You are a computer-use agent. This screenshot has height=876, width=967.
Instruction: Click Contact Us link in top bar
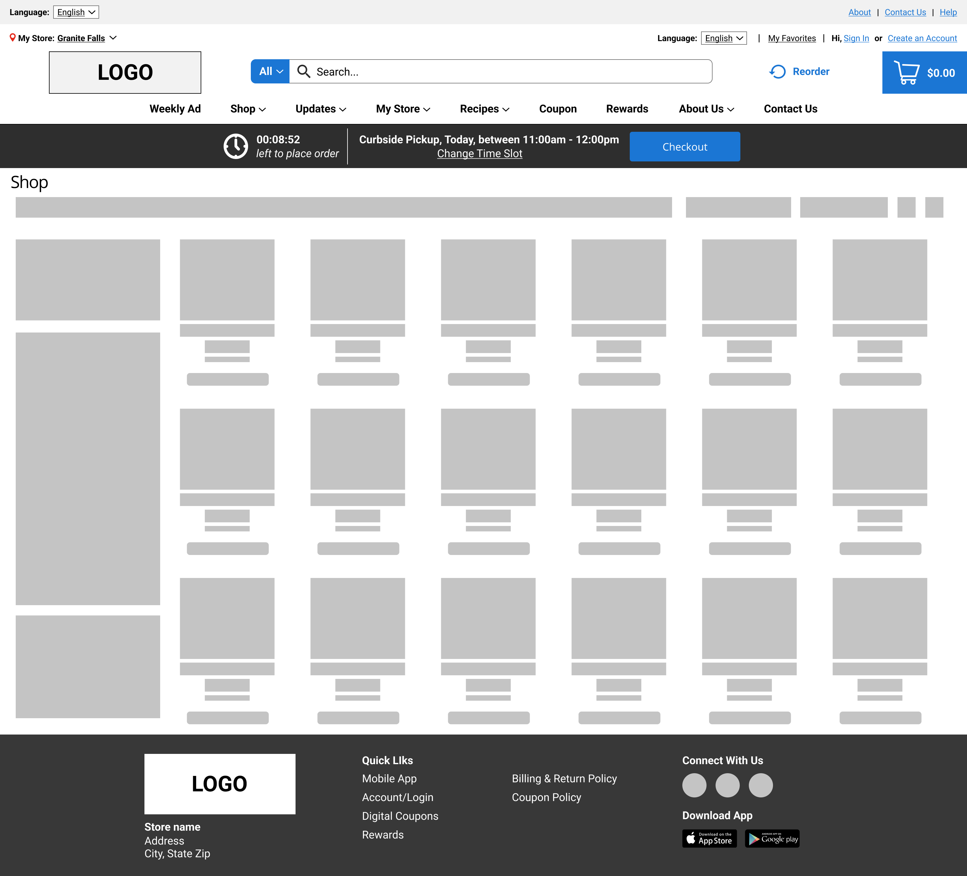[905, 12]
